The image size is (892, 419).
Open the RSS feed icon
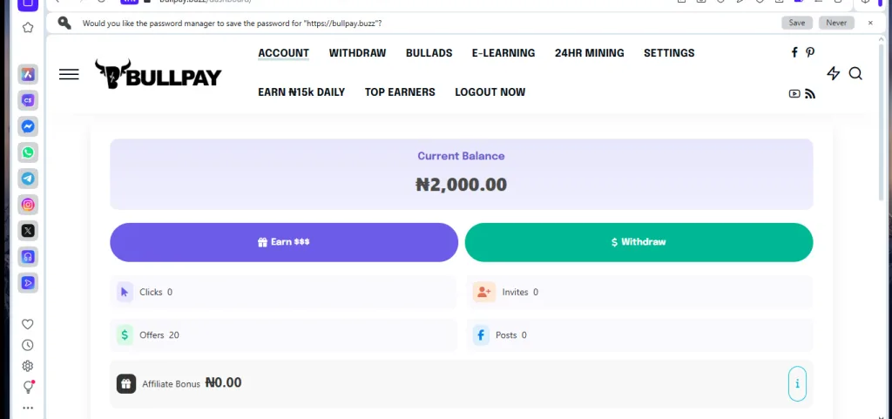point(809,93)
